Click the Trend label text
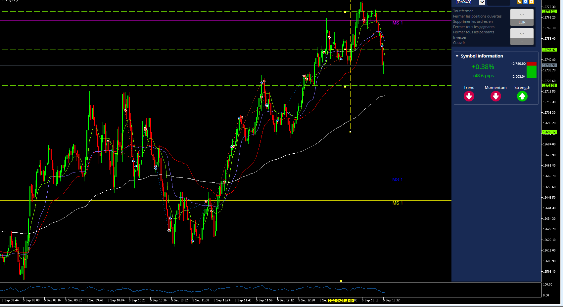The width and height of the screenshot is (563, 307). click(x=469, y=88)
